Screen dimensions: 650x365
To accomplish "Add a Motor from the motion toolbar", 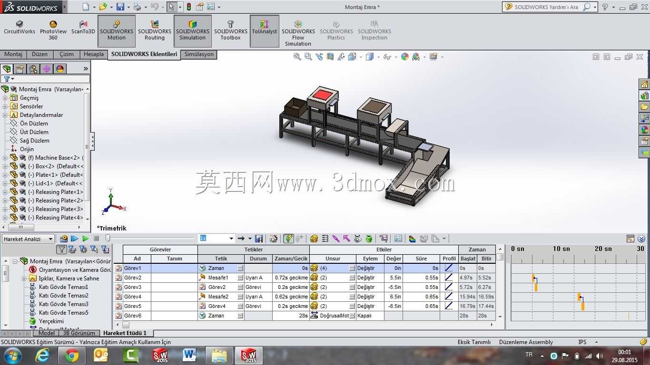I will tap(314, 239).
